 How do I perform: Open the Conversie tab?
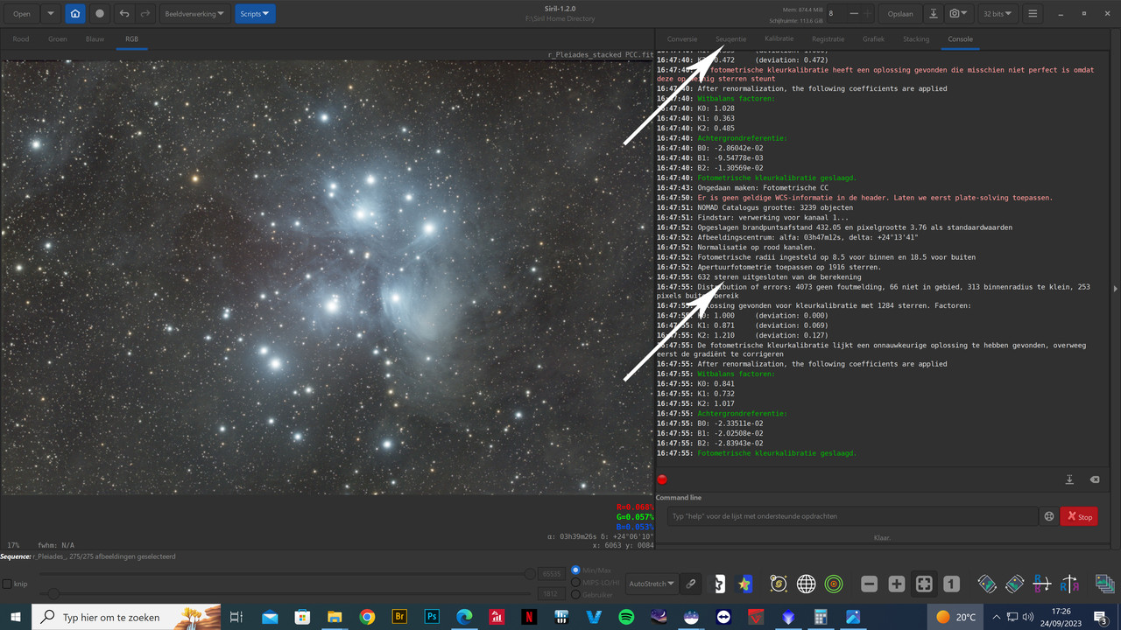(682, 39)
